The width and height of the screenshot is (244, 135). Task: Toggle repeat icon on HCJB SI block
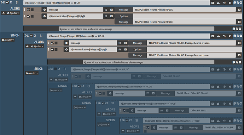(130, 120)
